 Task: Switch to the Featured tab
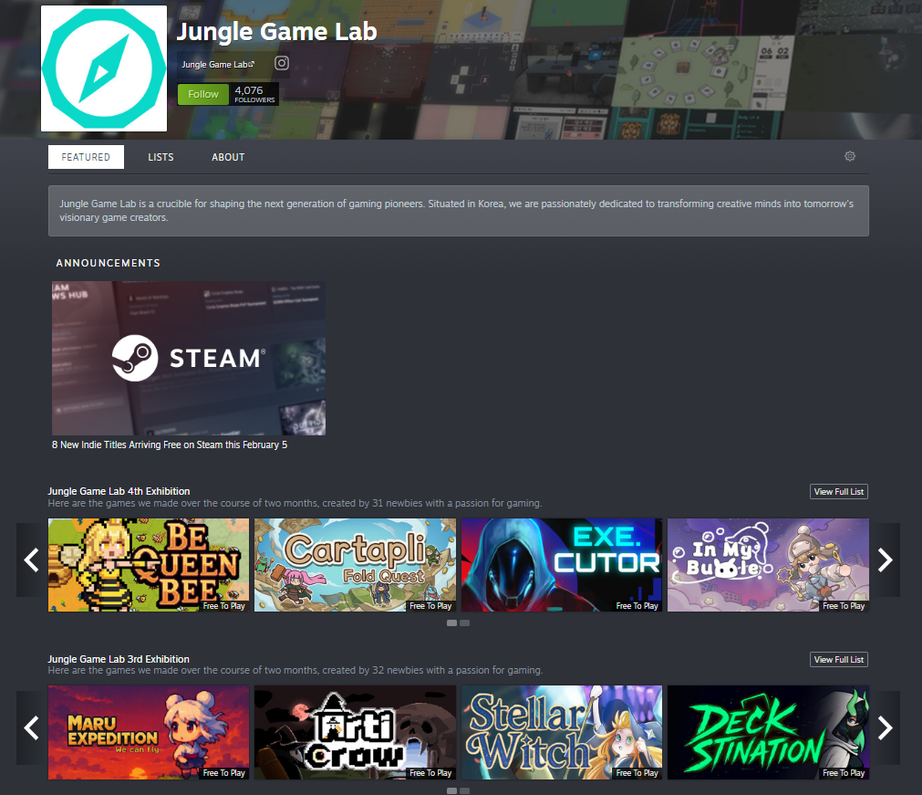tap(86, 157)
